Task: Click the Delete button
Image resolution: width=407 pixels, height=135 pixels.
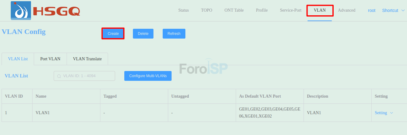Action: coord(143,34)
